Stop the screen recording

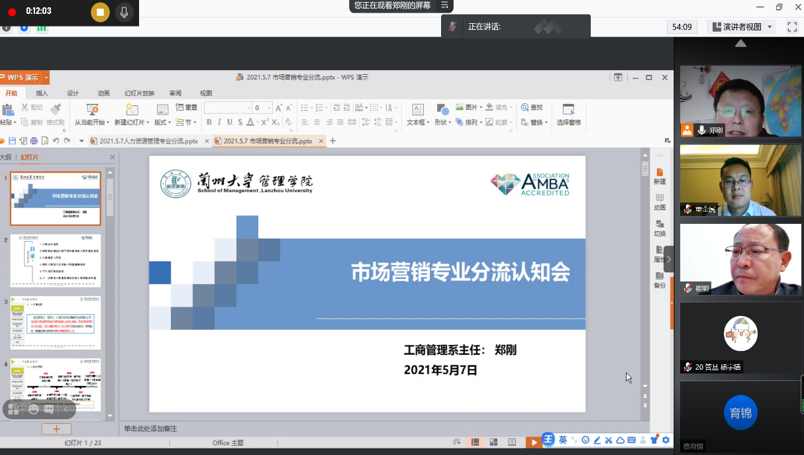coord(100,12)
